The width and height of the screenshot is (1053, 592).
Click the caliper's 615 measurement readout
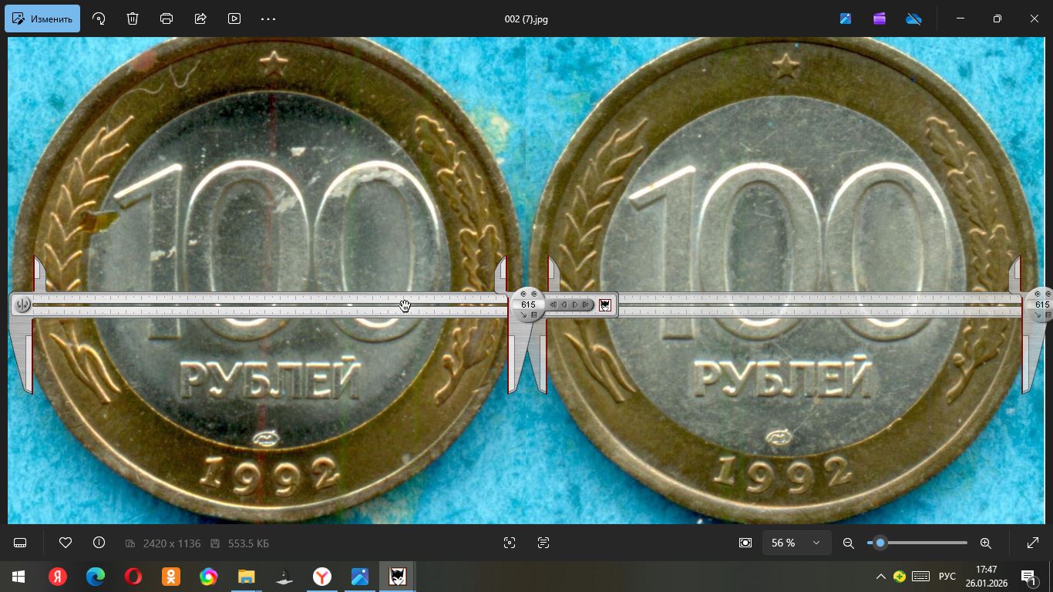pos(528,304)
